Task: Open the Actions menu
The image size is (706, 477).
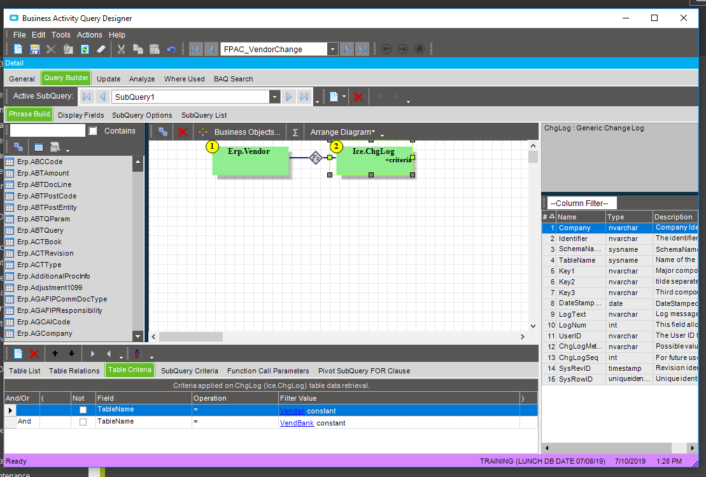Action: [x=89, y=35]
